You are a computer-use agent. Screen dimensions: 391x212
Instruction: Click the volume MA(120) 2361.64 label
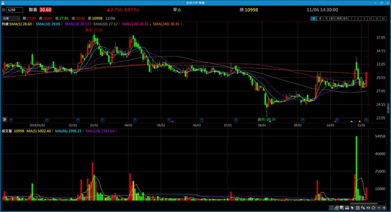point(101,131)
